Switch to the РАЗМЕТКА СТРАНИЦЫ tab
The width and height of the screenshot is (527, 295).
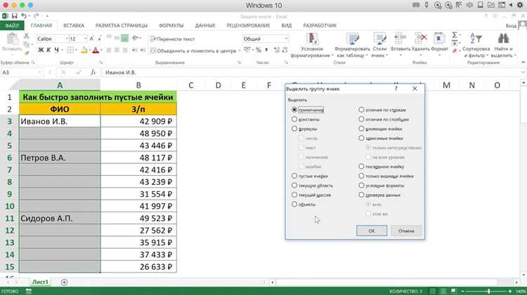(122, 25)
